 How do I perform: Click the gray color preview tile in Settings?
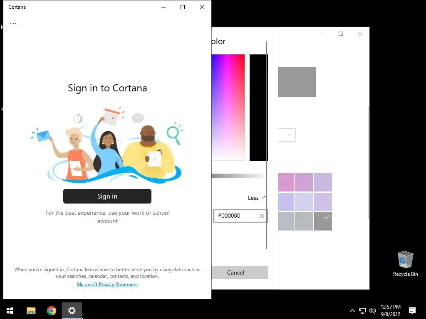(297, 82)
